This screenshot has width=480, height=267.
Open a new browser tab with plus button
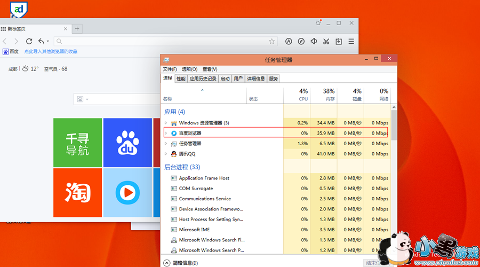point(77,28)
